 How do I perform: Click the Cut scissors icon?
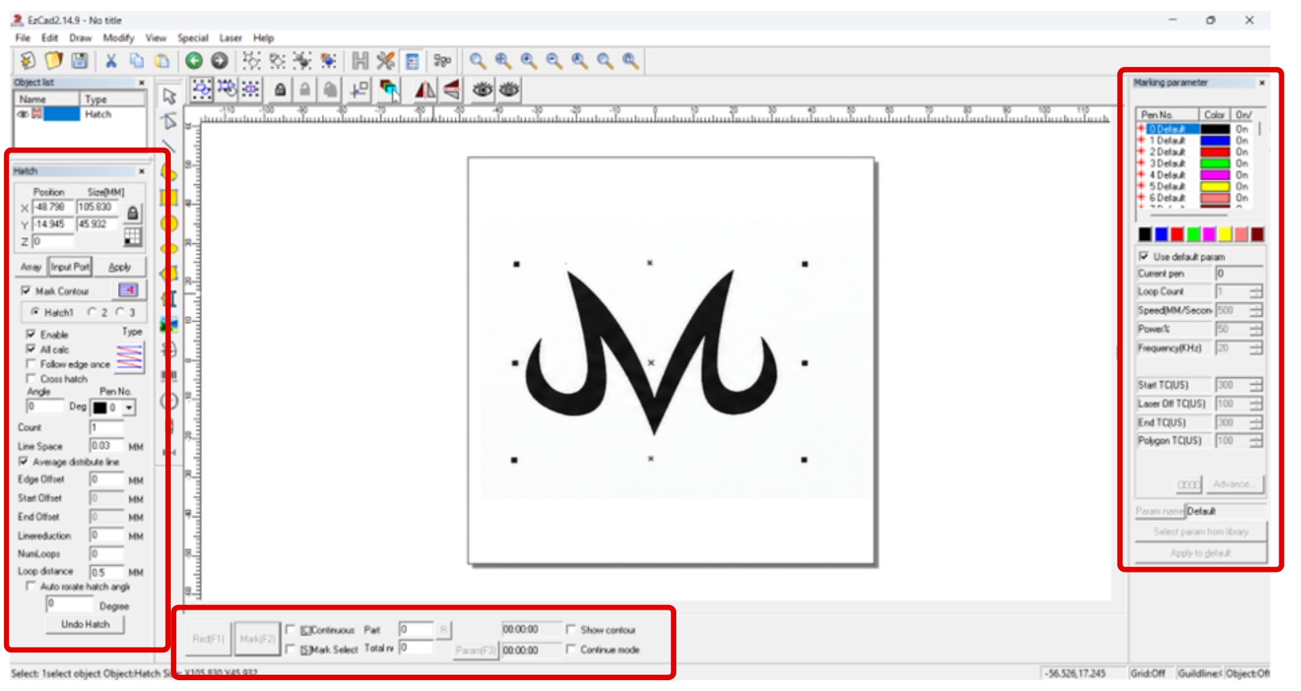111,61
